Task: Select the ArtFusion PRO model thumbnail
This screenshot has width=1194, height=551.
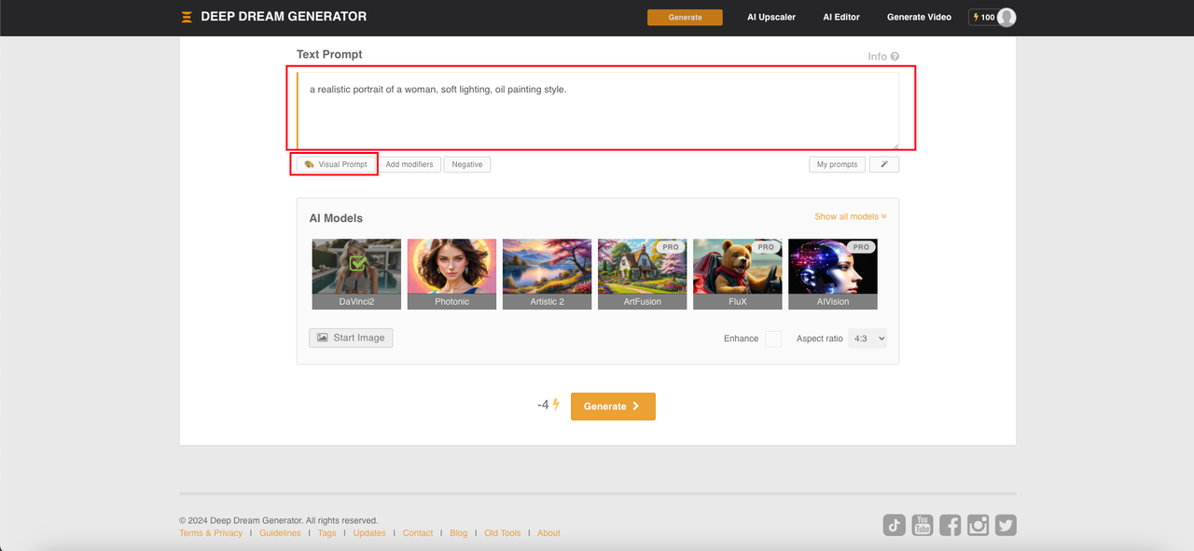Action: [642, 274]
